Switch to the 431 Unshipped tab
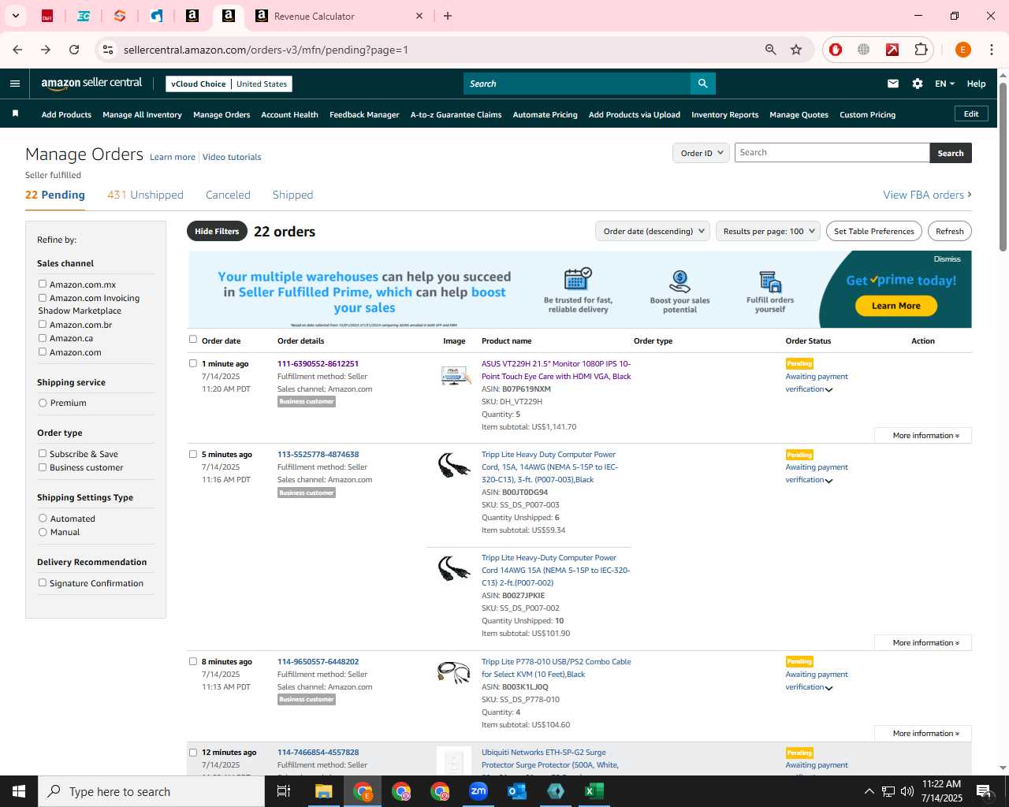 [145, 195]
